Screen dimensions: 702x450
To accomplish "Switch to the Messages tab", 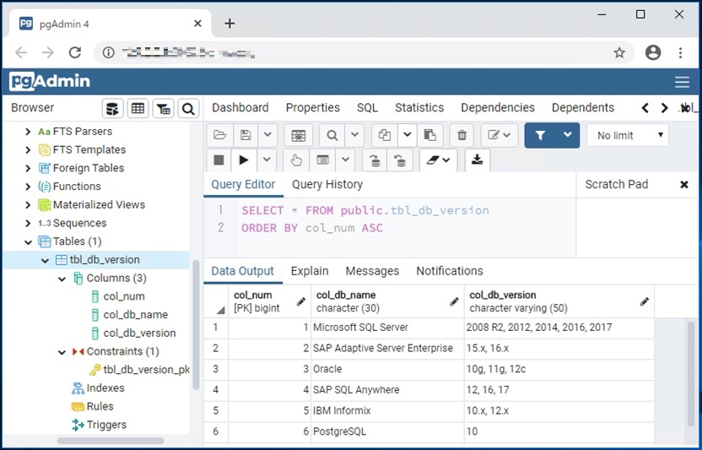I will tap(372, 271).
